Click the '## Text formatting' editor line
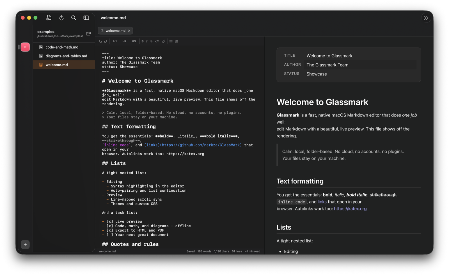Screen dimensions: 449x275 click(129, 127)
